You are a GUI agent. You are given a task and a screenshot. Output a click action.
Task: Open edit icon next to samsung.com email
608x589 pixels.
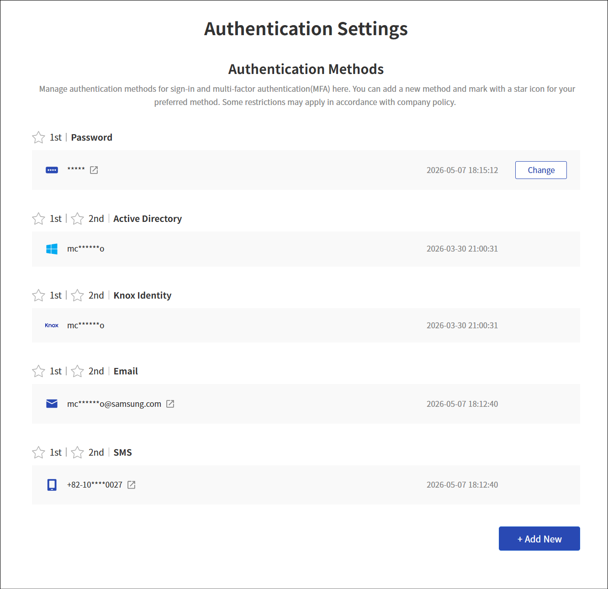(x=170, y=404)
